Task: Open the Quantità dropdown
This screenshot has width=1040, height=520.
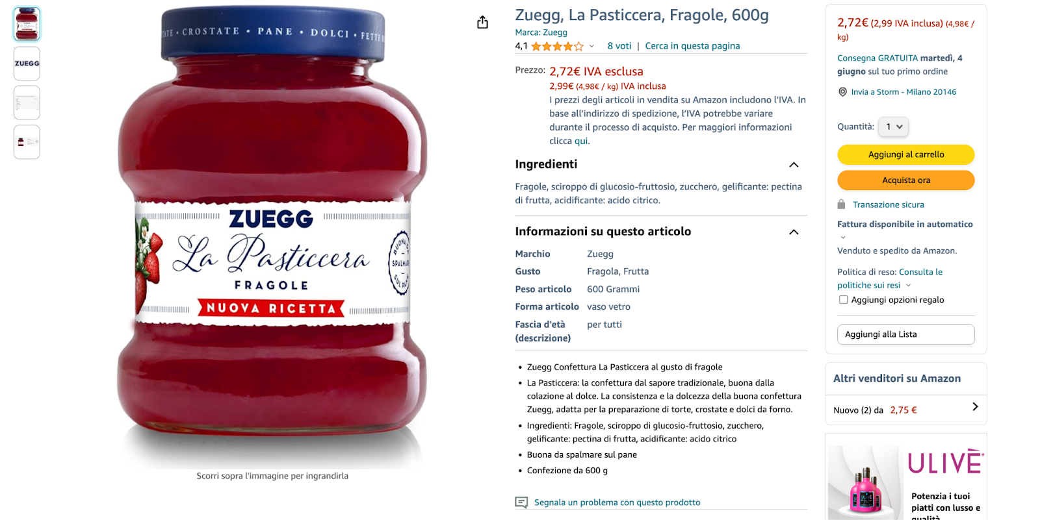Action: tap(894, 127)
